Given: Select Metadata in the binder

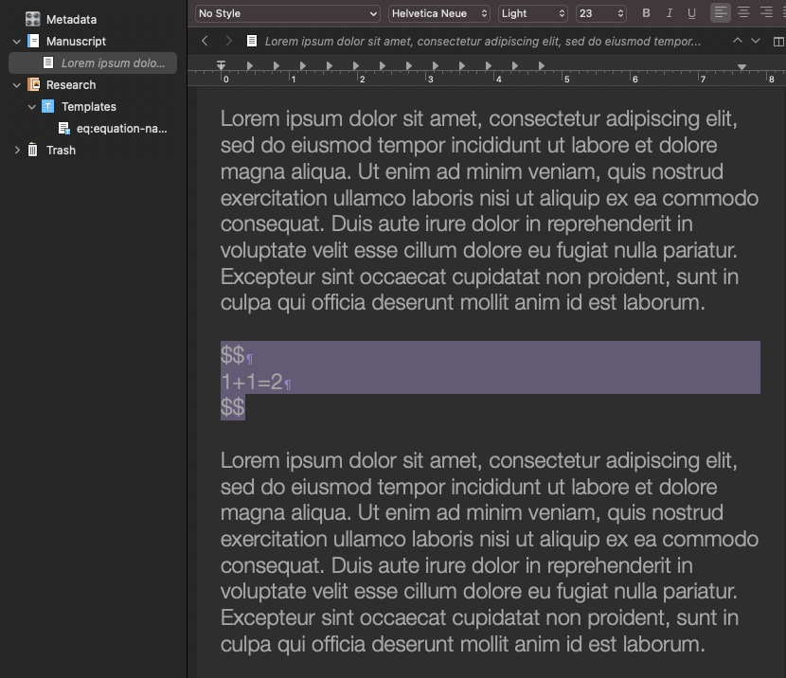Looking at the screenshot, I should pos(71,20).
